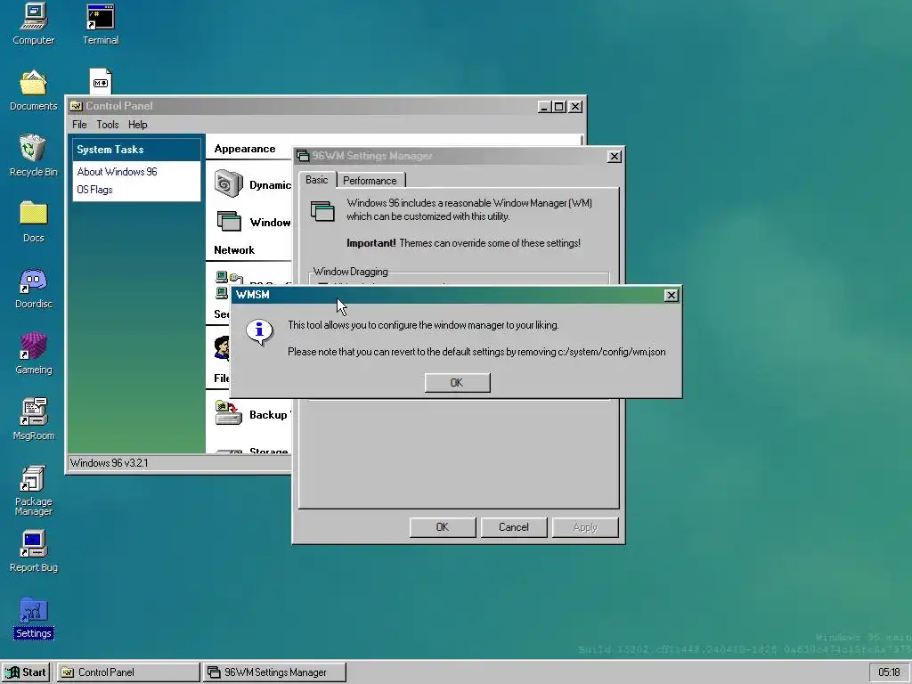Click OK in 96WM Settings Manager
Viewport: 912px width, 684px height.
coord(443,527)
